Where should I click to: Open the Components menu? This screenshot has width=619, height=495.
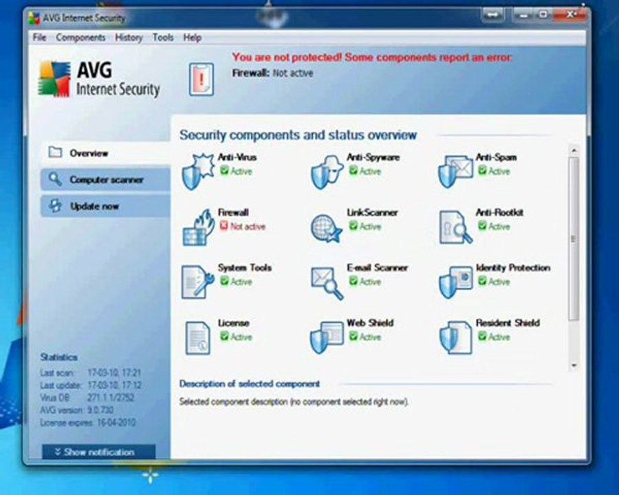pyautogui.click(x=80, y=38)
